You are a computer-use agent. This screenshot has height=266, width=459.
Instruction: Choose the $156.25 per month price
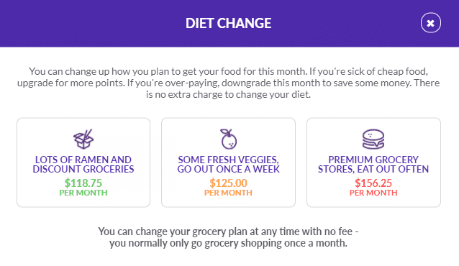(x=373, y=183)
